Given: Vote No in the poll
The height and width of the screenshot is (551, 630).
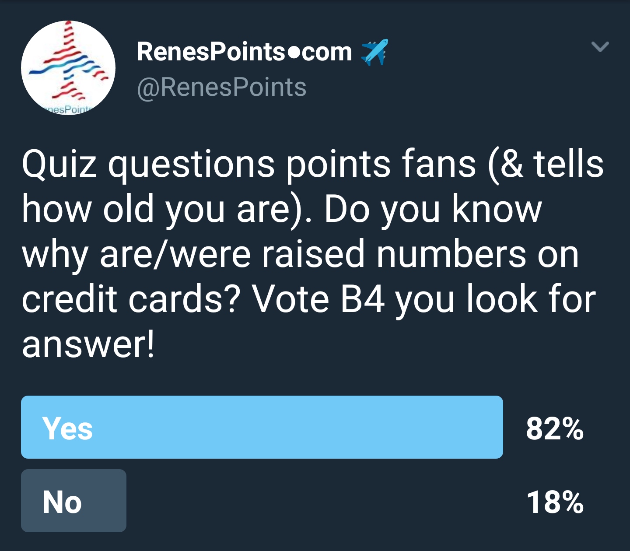Looking at the screenshot, I should [x=73, y=501].
